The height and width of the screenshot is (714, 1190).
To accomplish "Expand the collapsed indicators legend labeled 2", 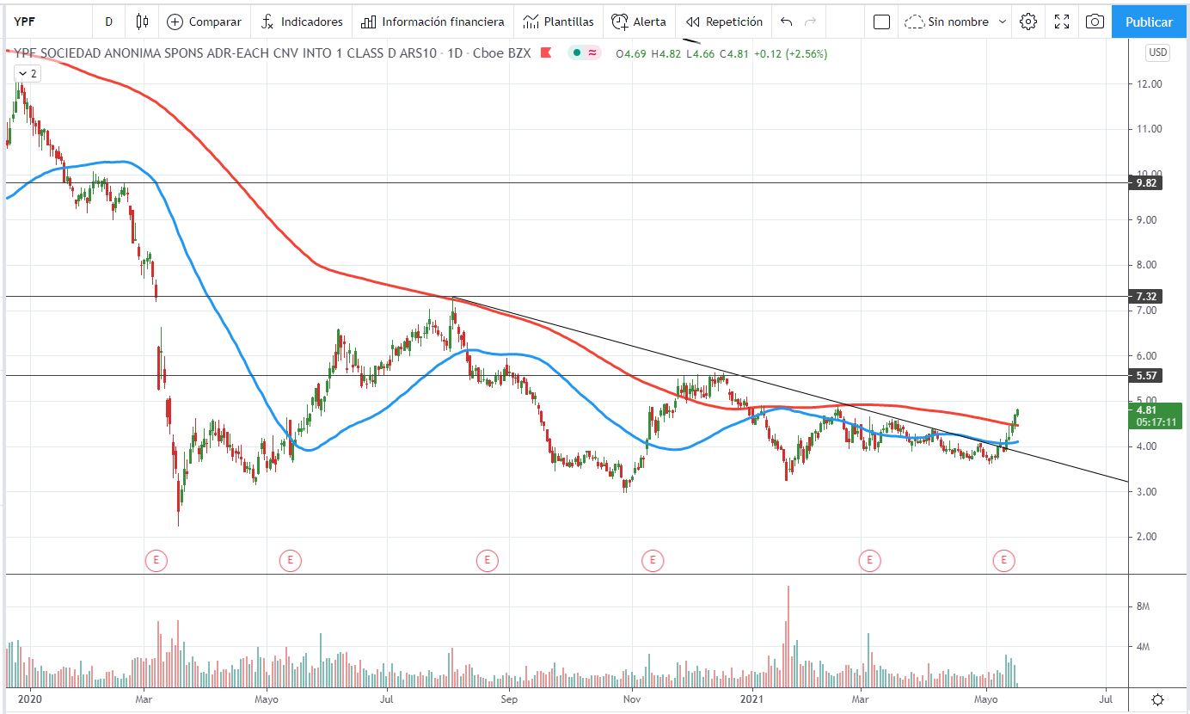I will (26, 73).
